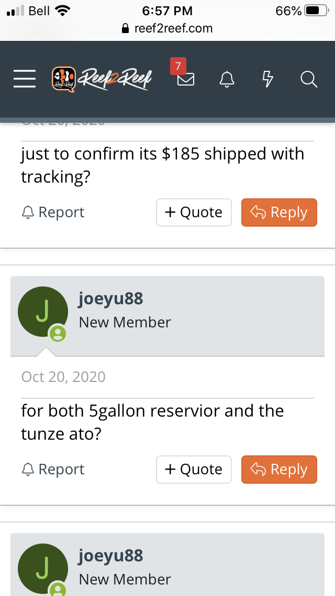Viewport: 335px width, 596px height.
Task: Tap joeyu88's avatar in the bottom post
Action: click(x=42, y=568)
